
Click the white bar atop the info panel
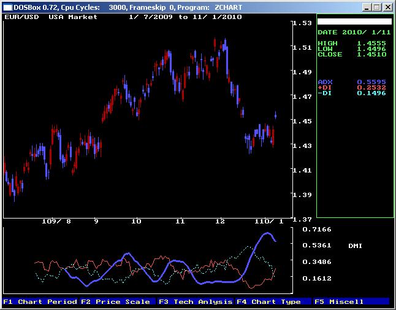[354, 21]
